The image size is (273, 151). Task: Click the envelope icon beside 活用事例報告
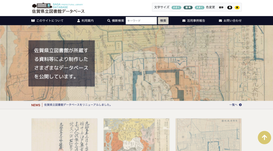[x=184, y=21]
